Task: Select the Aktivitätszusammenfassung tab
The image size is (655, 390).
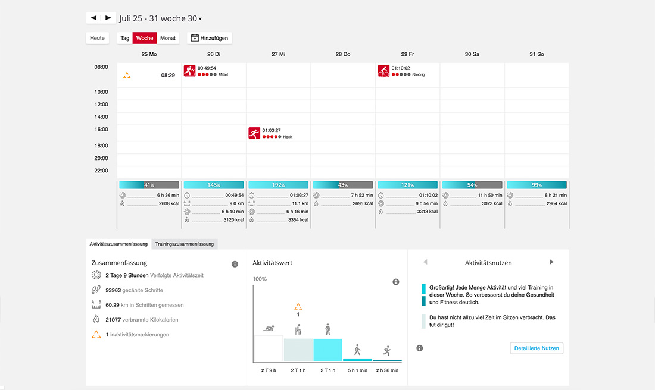Action: 118,244
